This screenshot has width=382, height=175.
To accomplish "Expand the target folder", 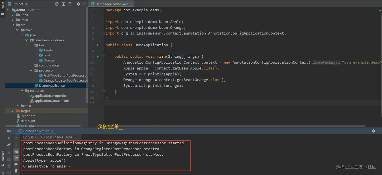I will pos(13,111).
